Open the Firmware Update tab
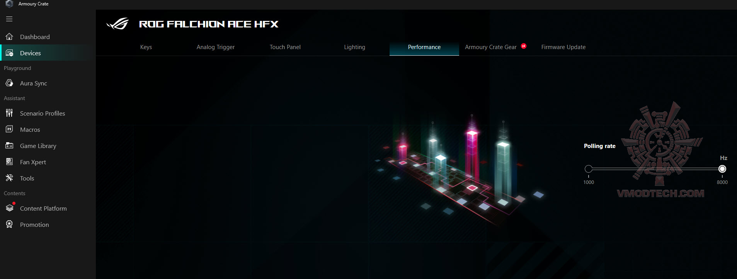This screenshot has width=737, height=279. pyautogui.click(x=563, y=47)
